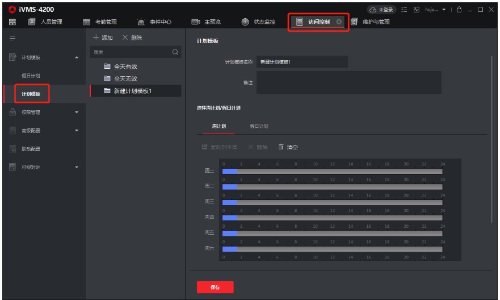
Task: Click the 高级配置 icon
Action: tap(12, 130)
